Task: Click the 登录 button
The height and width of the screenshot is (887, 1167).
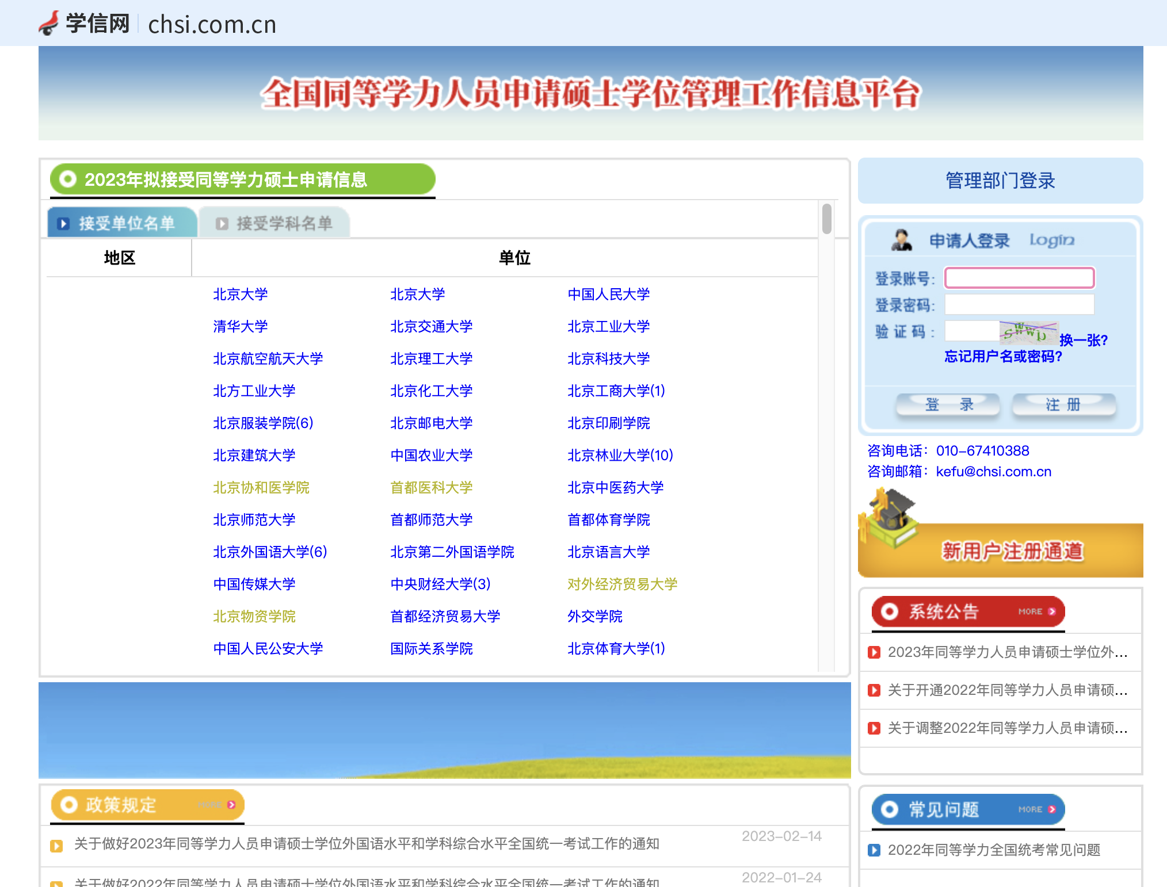Action: 948,405
